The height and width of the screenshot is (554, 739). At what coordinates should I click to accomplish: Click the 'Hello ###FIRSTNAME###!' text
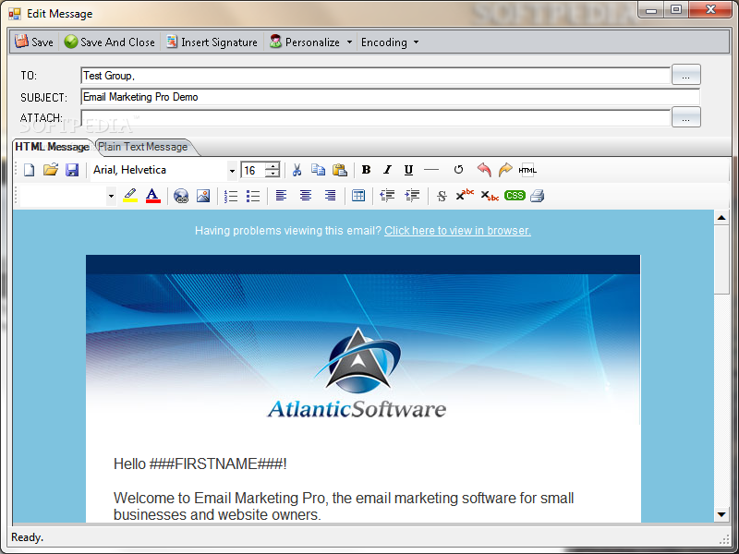(x=200, y=464)
